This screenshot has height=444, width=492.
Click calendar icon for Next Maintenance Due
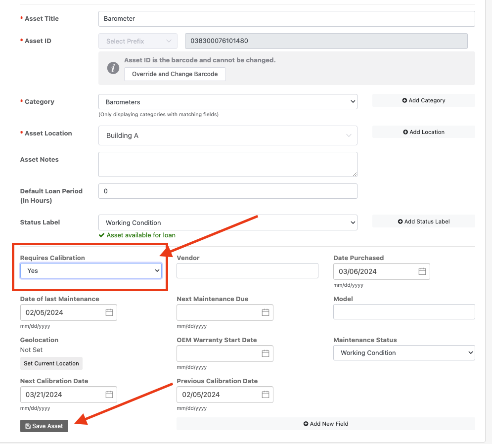[x=266, y=312]
